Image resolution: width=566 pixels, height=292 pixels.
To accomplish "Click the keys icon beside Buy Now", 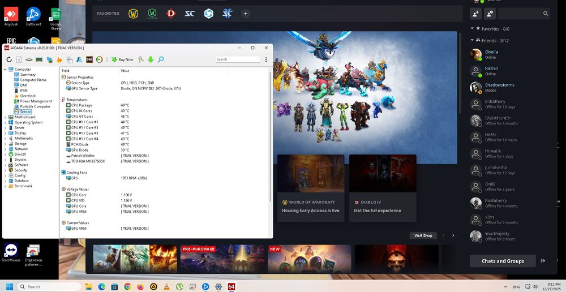I will coord(141,59).
